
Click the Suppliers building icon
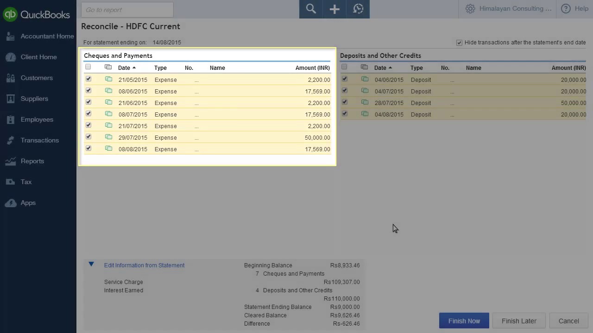[x=11, y=99]
